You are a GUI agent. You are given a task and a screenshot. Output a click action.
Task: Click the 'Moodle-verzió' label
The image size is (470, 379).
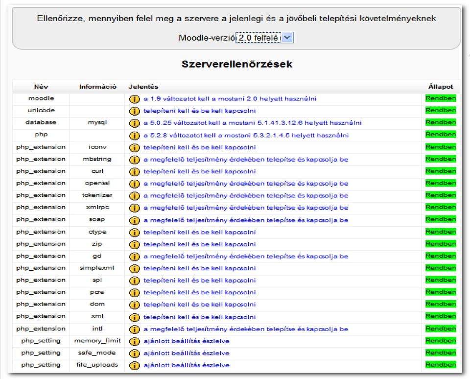pos(207,38)
